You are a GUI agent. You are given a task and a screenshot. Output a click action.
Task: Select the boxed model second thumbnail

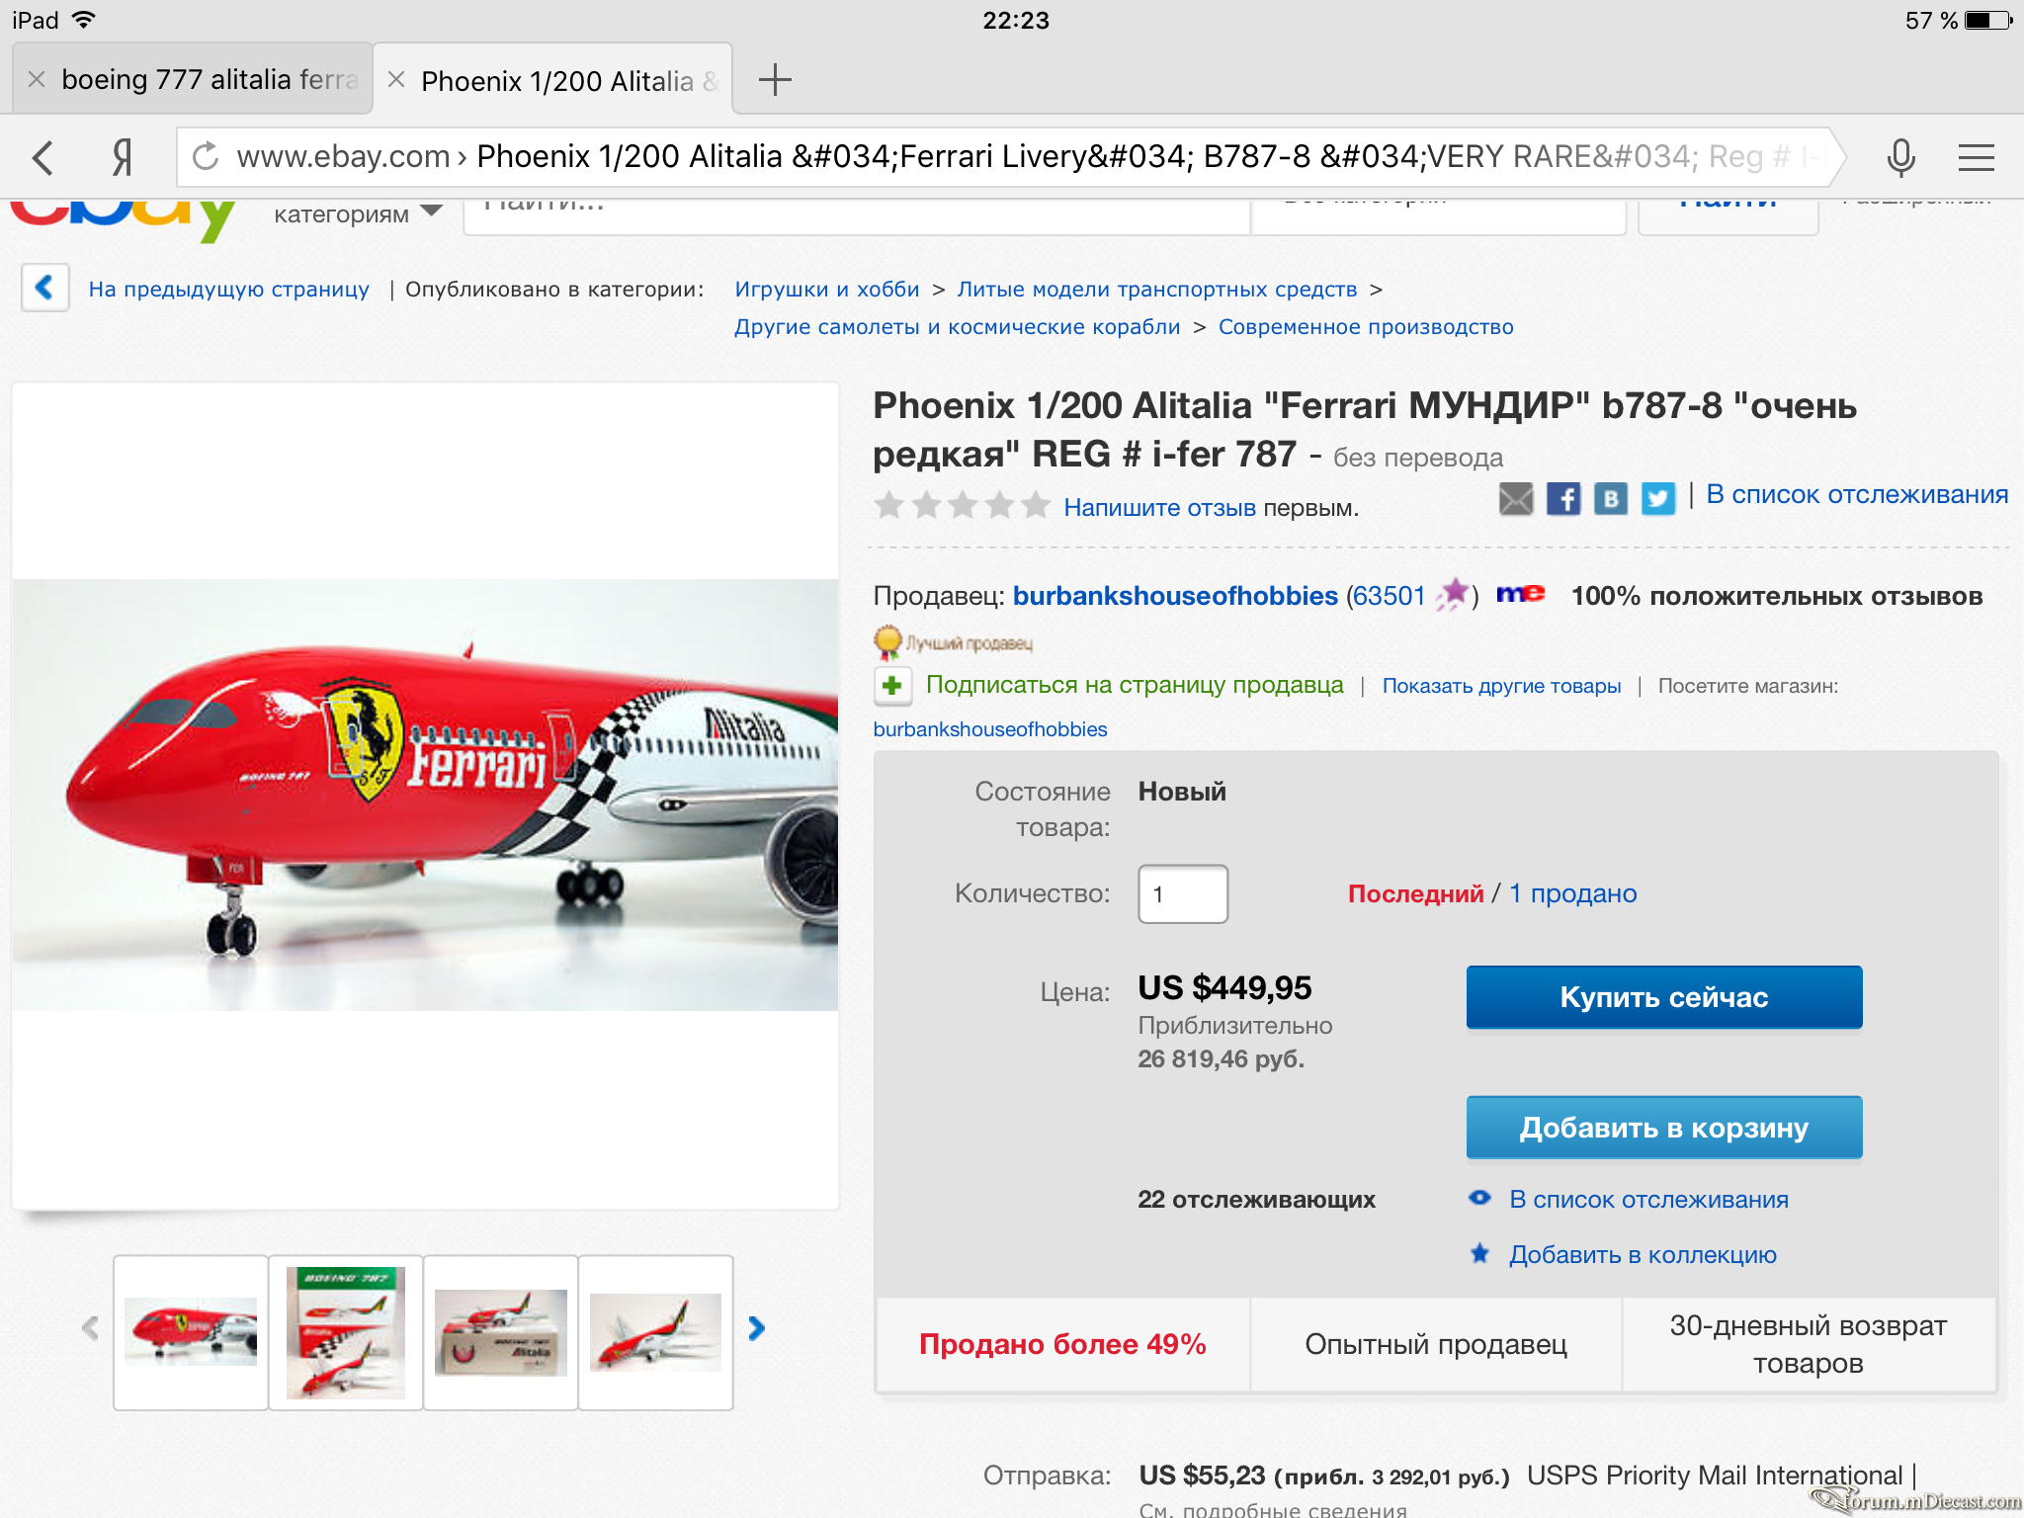pyautogui.click(x=346, y=1332)
